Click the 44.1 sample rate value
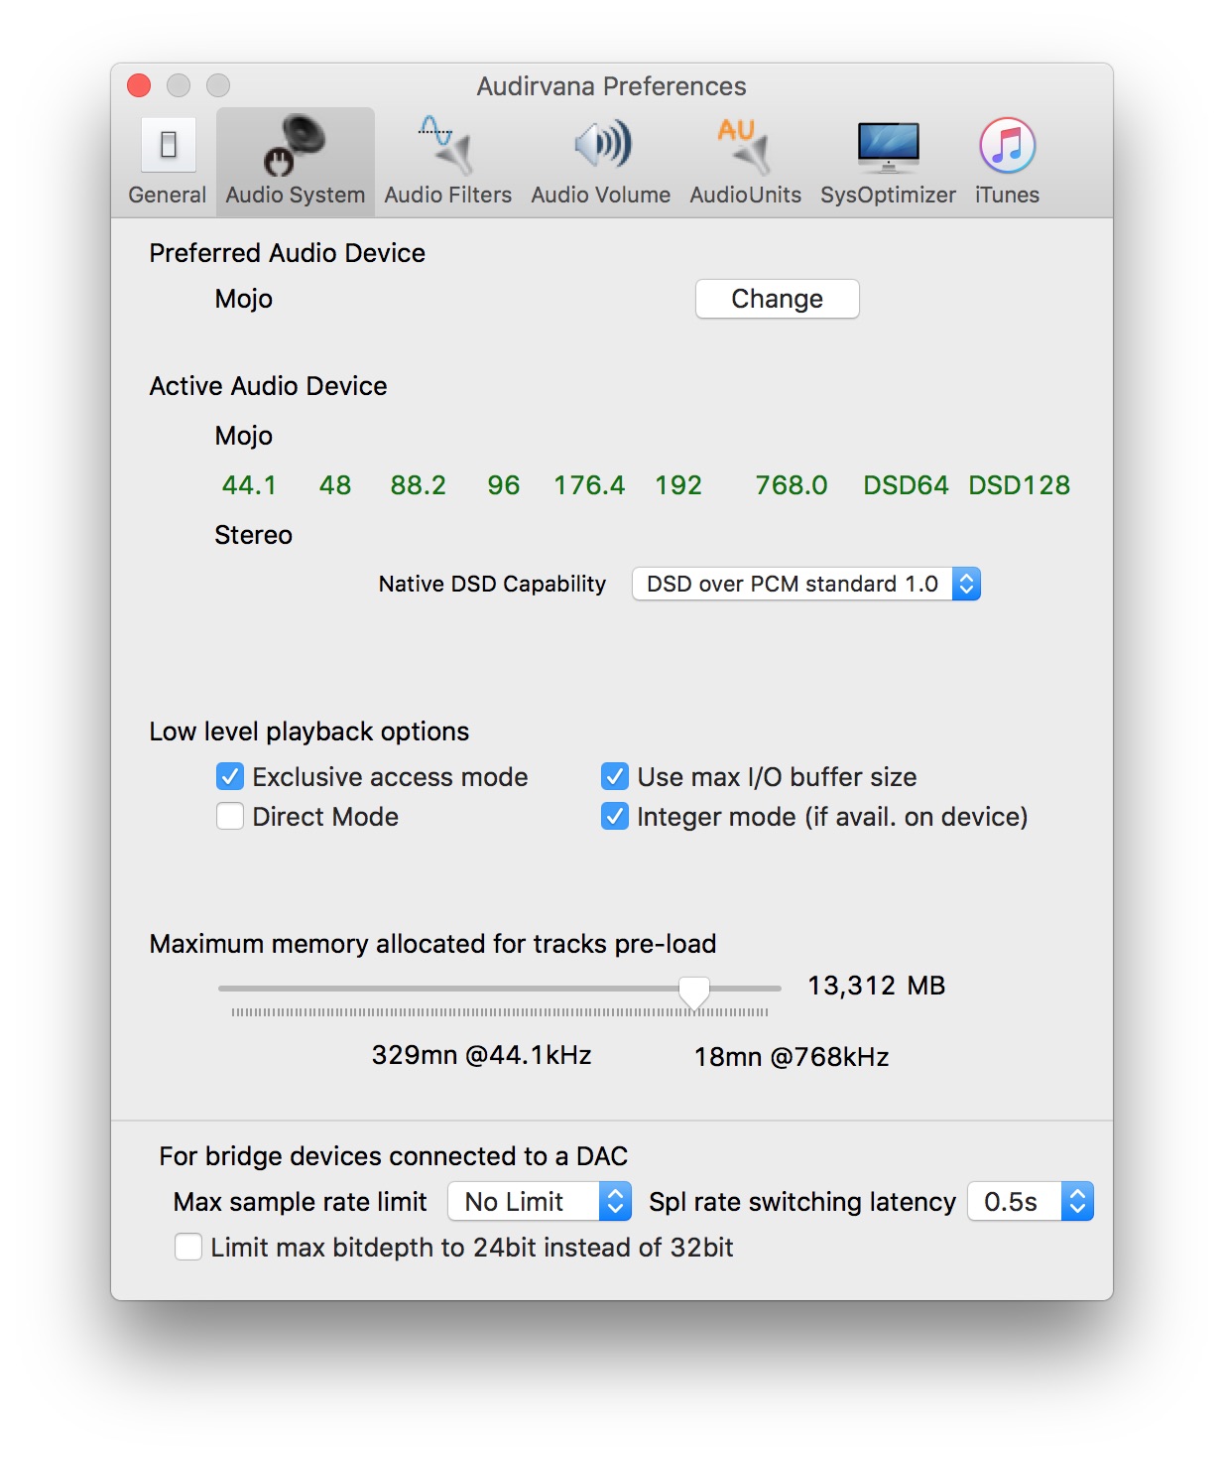This screenshot has width=1224, height=1459. pos(249,485)
